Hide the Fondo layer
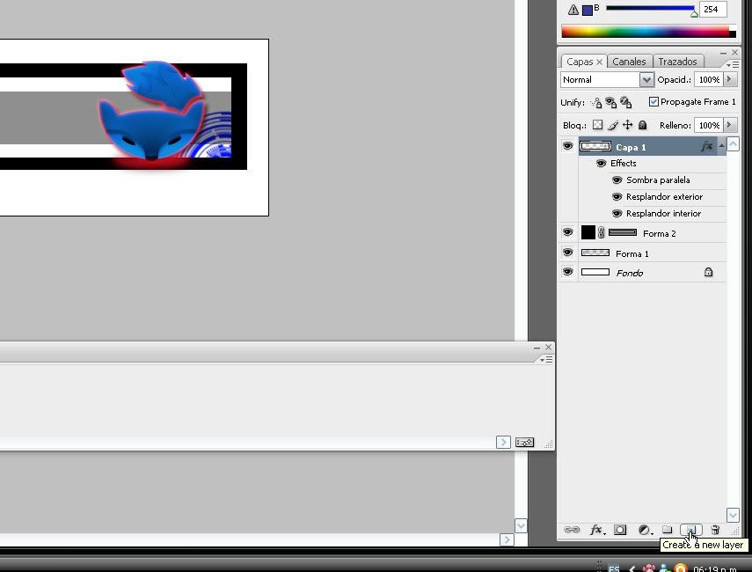The height and width of the screenshot is (572, 752). (x=568, y=272)
